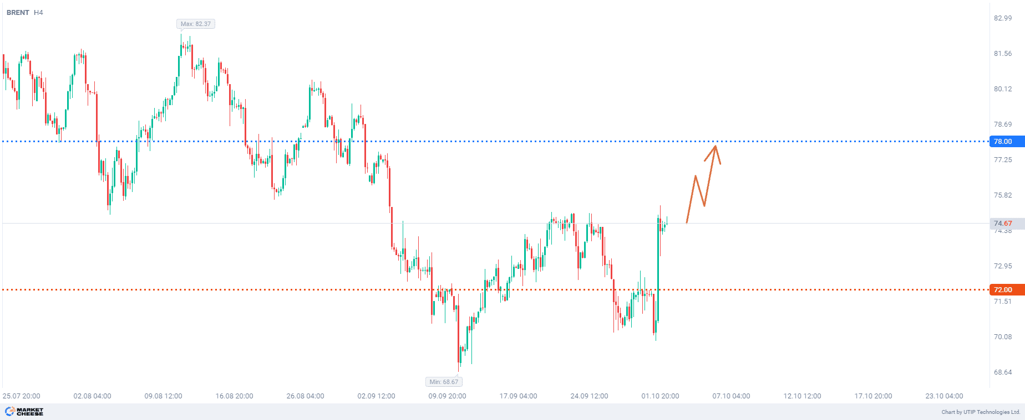Click the 80.12 price axis label
The width and height of the screenshot is (1025, 420).
pos(1003,89)
